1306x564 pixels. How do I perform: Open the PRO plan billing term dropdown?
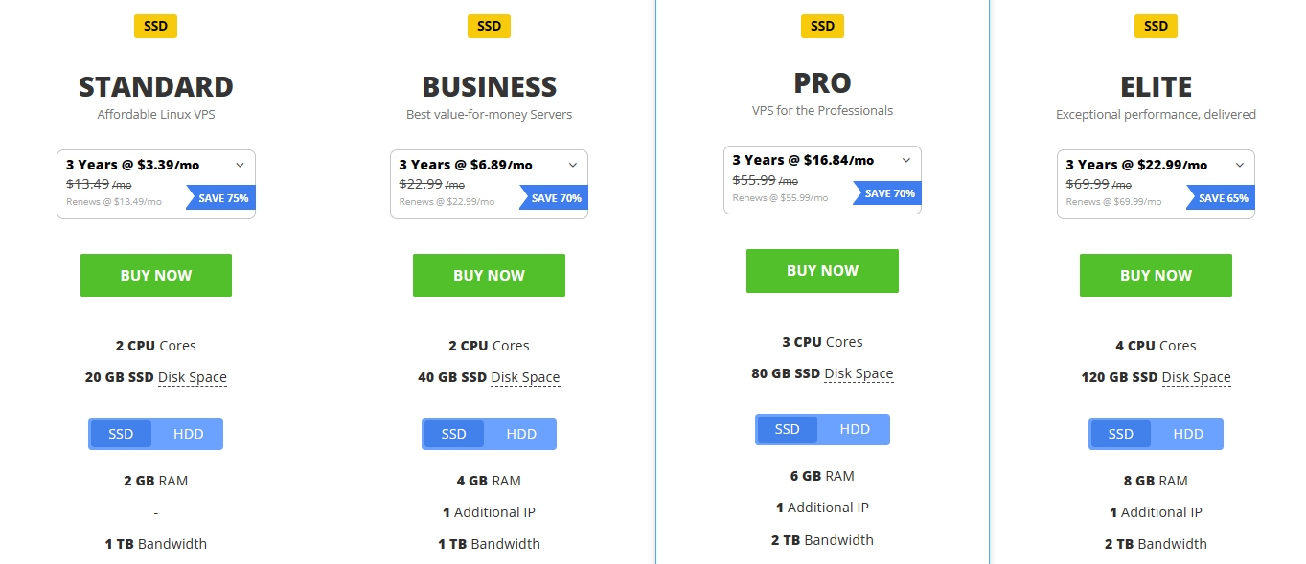(906, 160)
